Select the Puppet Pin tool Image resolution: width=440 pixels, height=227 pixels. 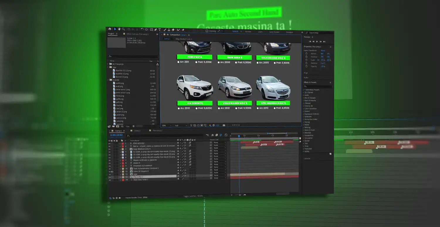183,30
